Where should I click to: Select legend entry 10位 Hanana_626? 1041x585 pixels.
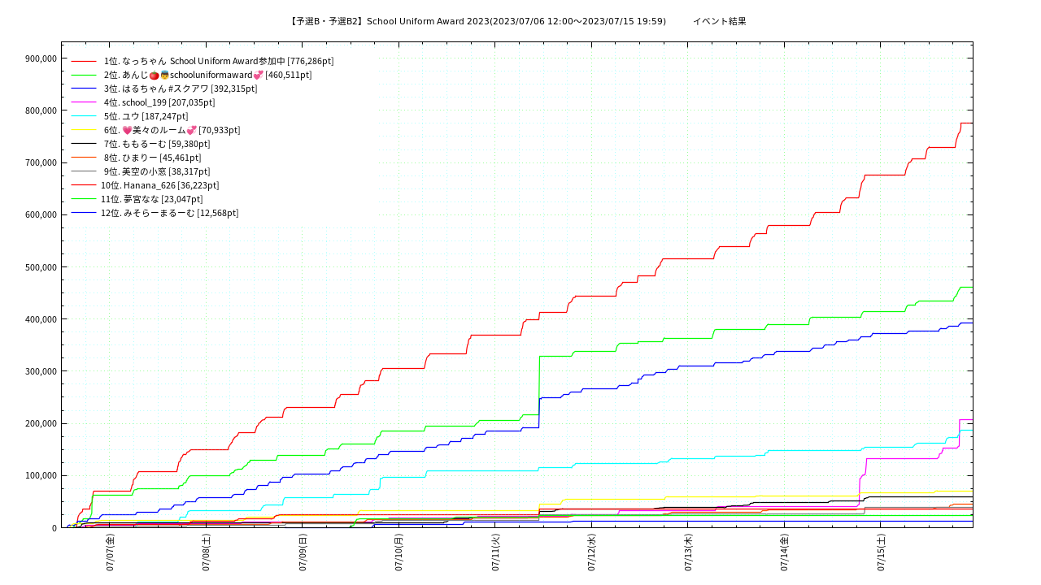point(159,185)
